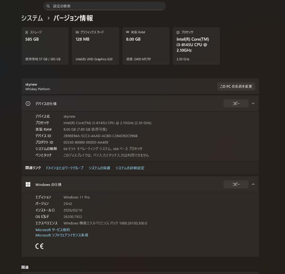Open the プロセッサ i3-8145U card
The height and width of the screenshot is (274, 285).
[x=196, y=46]
